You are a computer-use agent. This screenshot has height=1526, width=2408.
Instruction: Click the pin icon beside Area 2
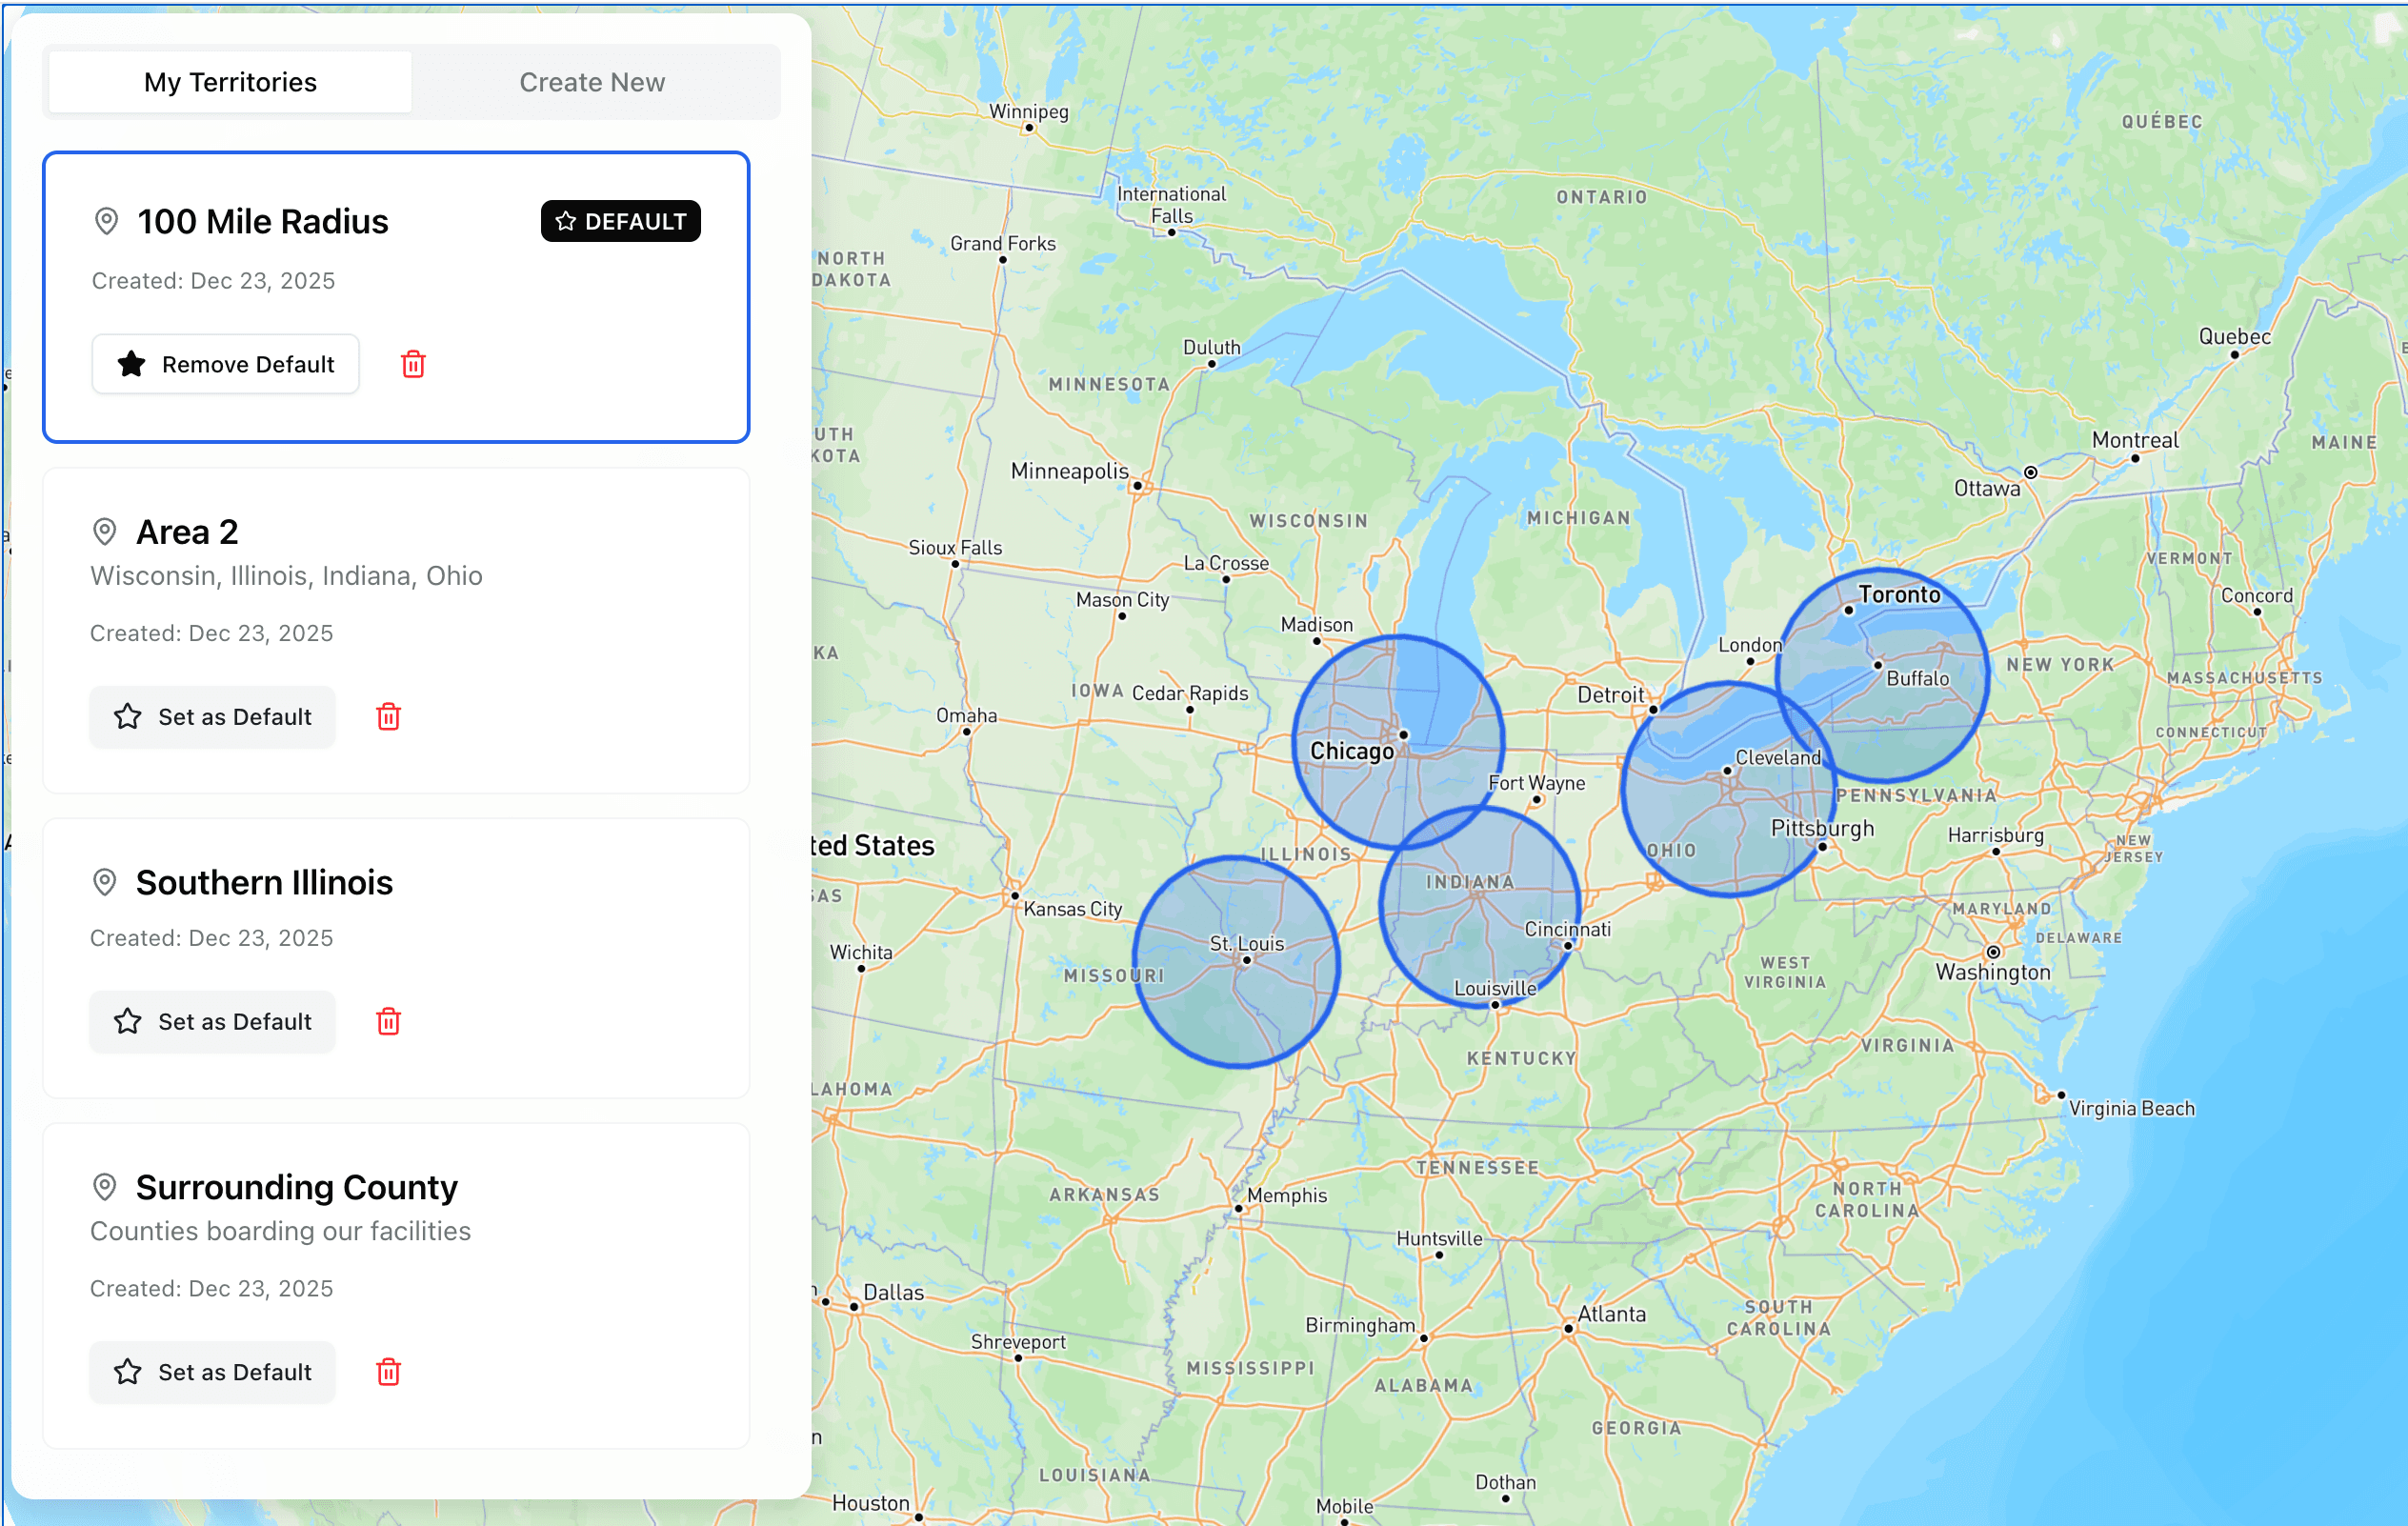(105, 532)
